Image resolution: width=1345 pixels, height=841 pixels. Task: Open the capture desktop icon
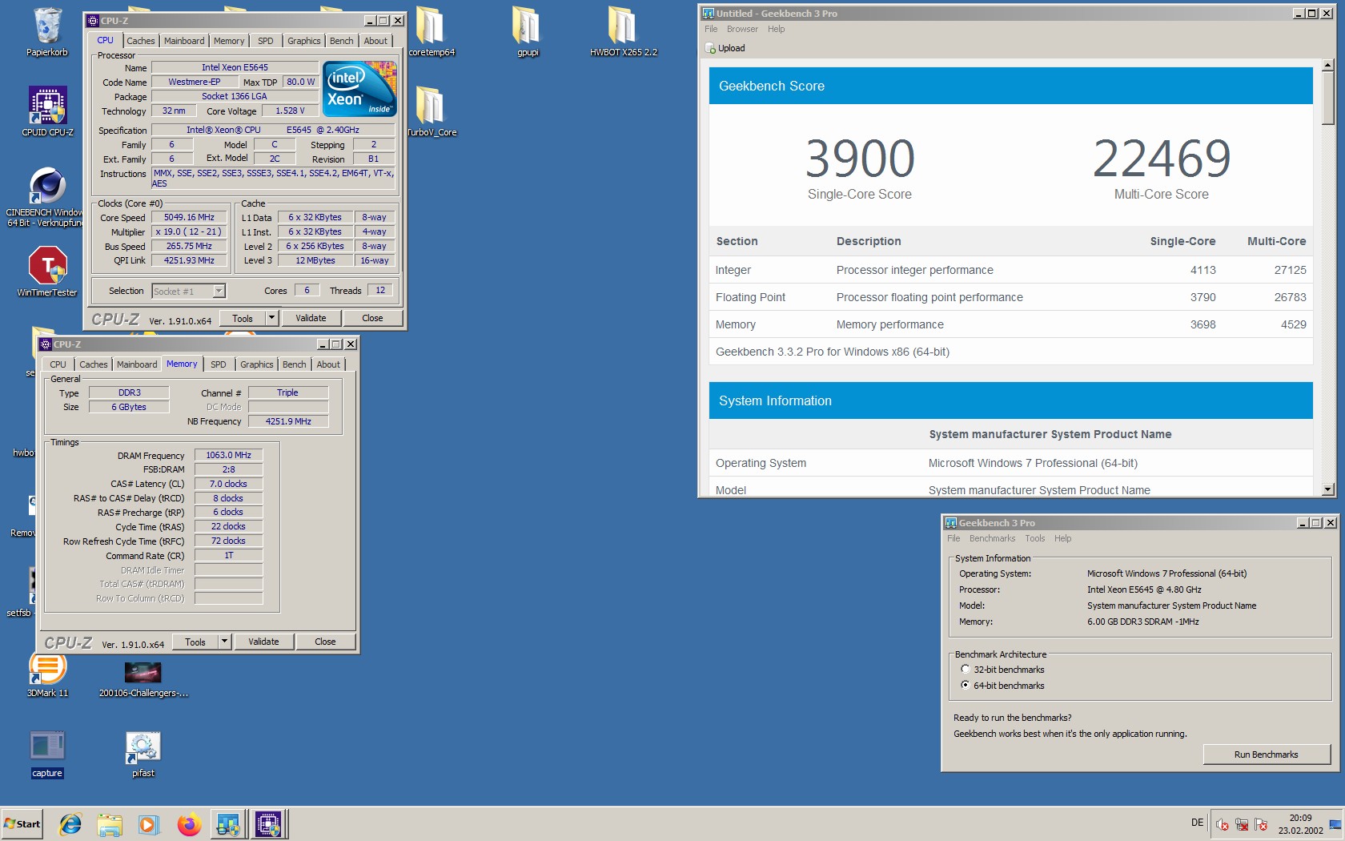pyautogui.click(x=47, y=754)
